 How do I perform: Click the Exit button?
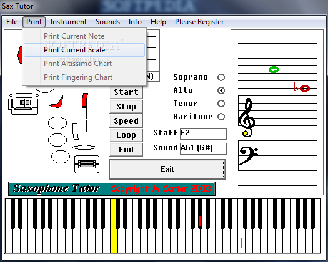167,169
